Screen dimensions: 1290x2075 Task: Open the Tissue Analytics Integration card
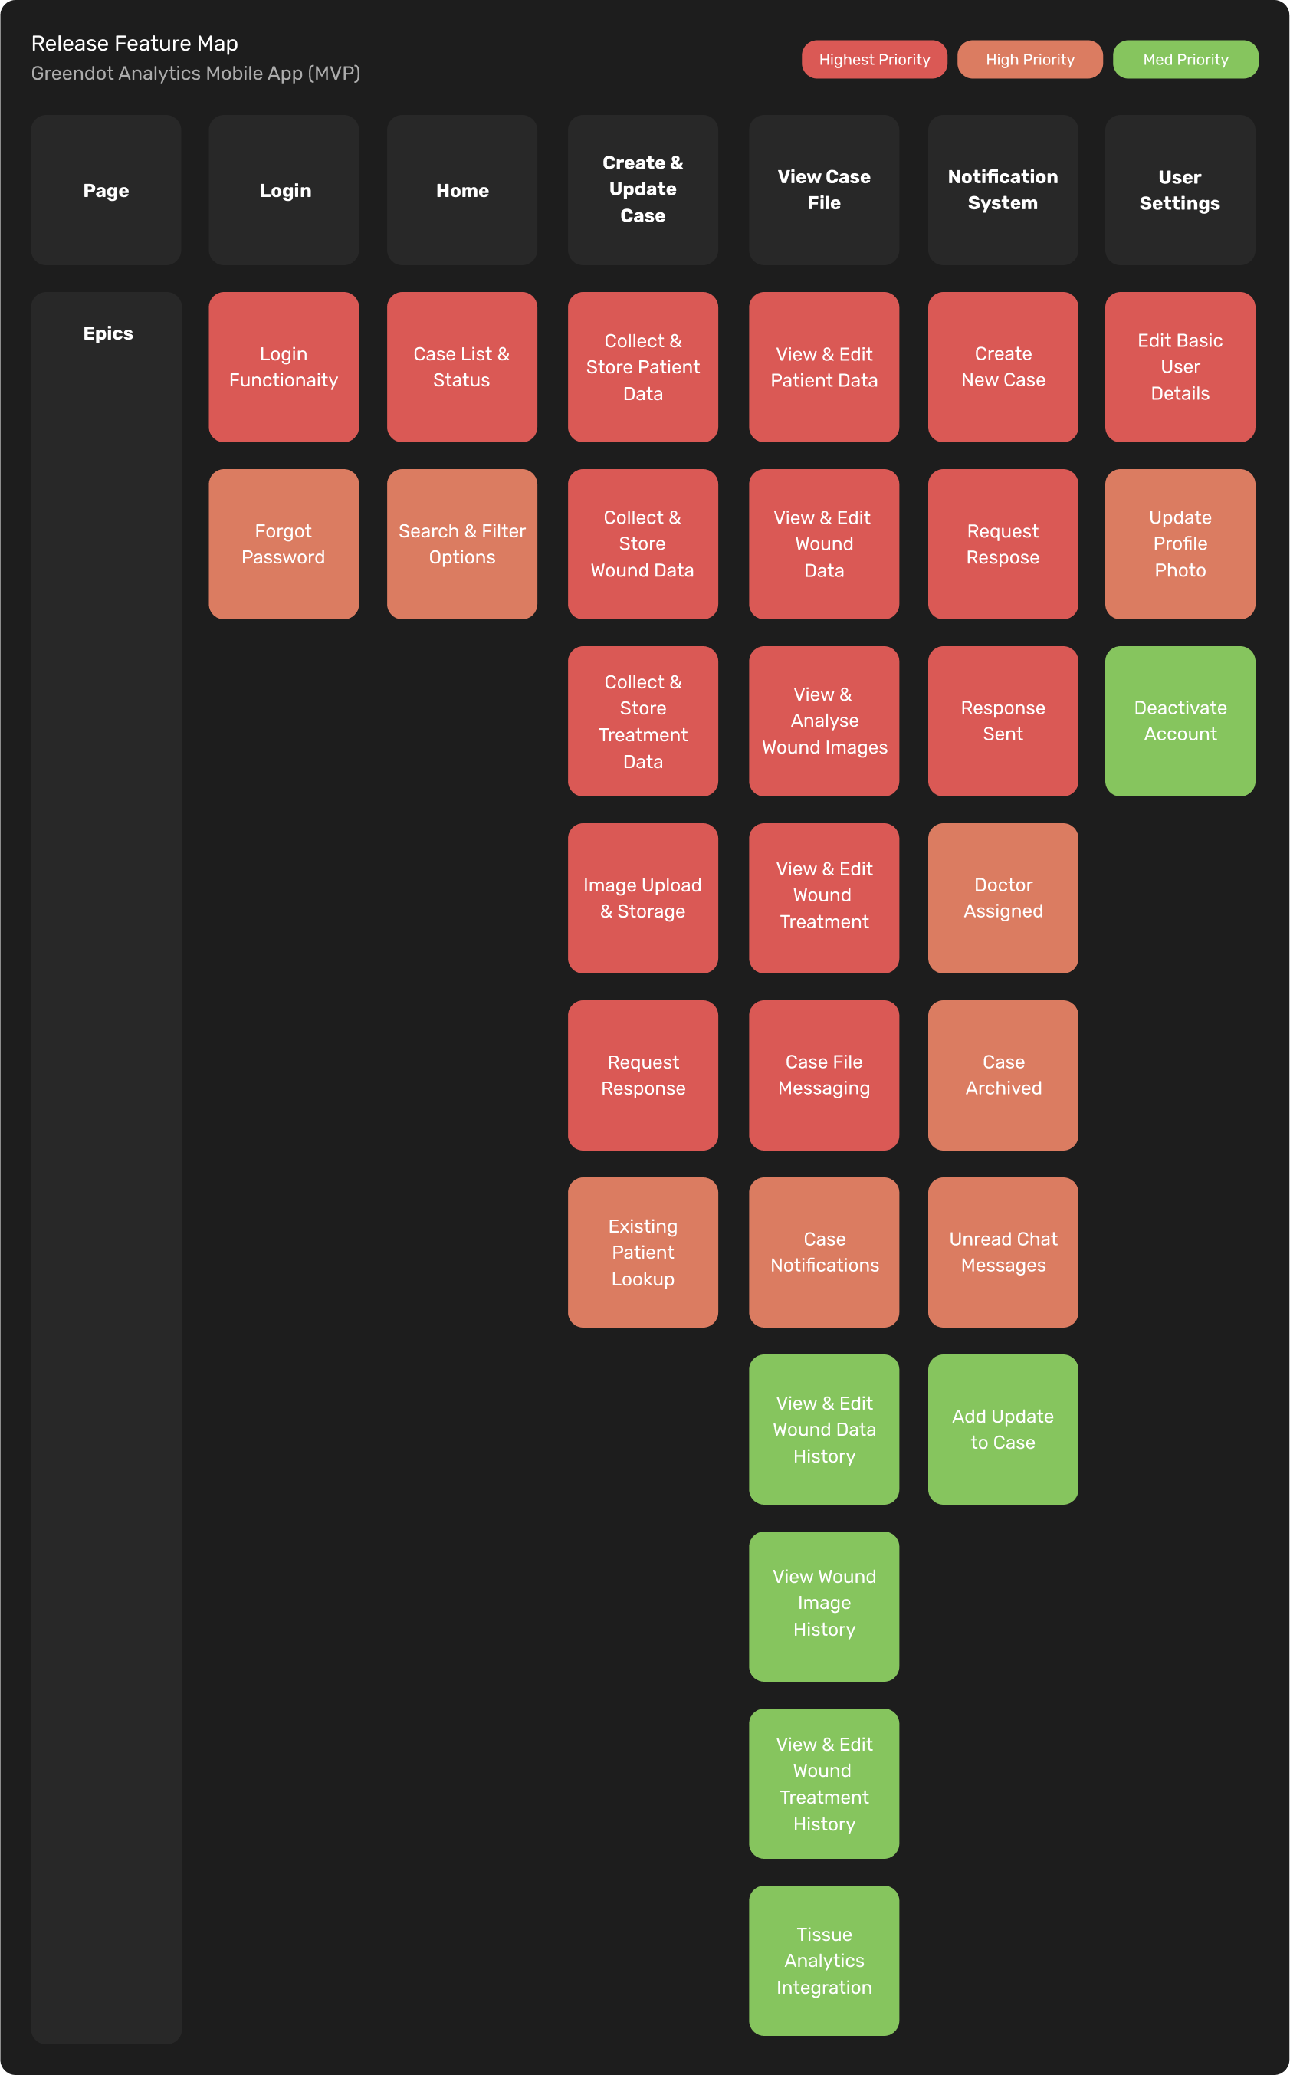[x=823, y=1960]
